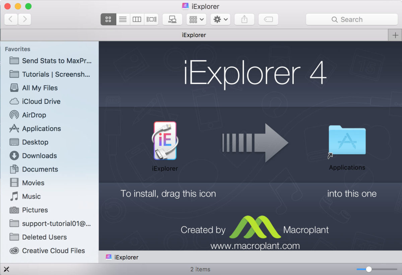Open Deleted Users folder in sidebar
Image resolution: width=402 pixels, height=275 pixels.
pyautogui.click(x=38, y=237)
